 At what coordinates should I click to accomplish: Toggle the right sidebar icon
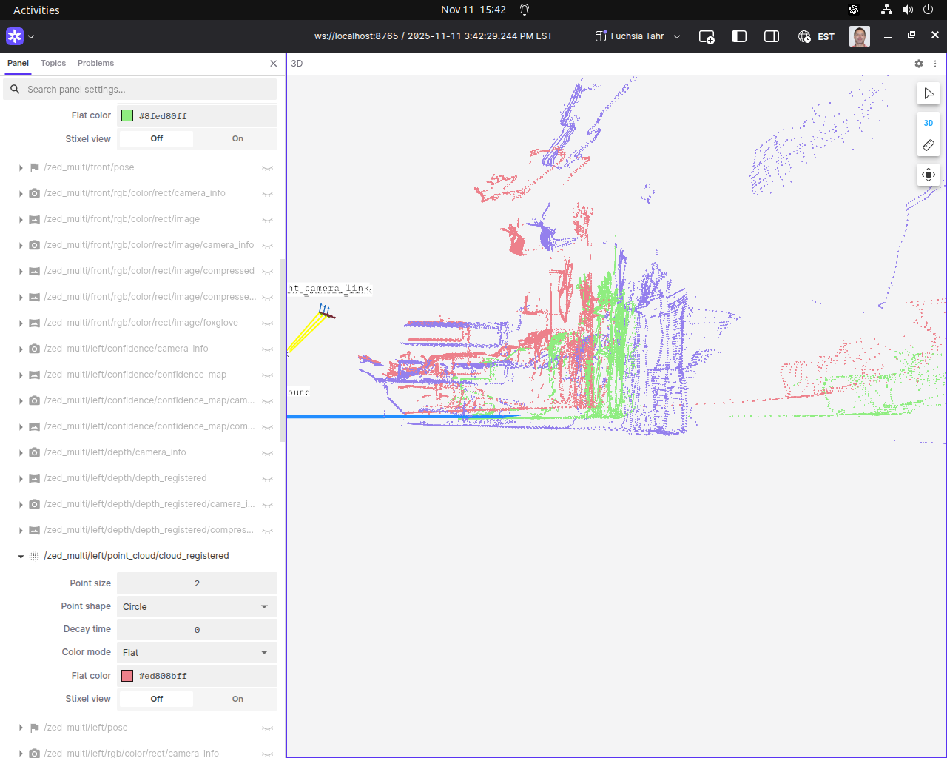[771, 36]
